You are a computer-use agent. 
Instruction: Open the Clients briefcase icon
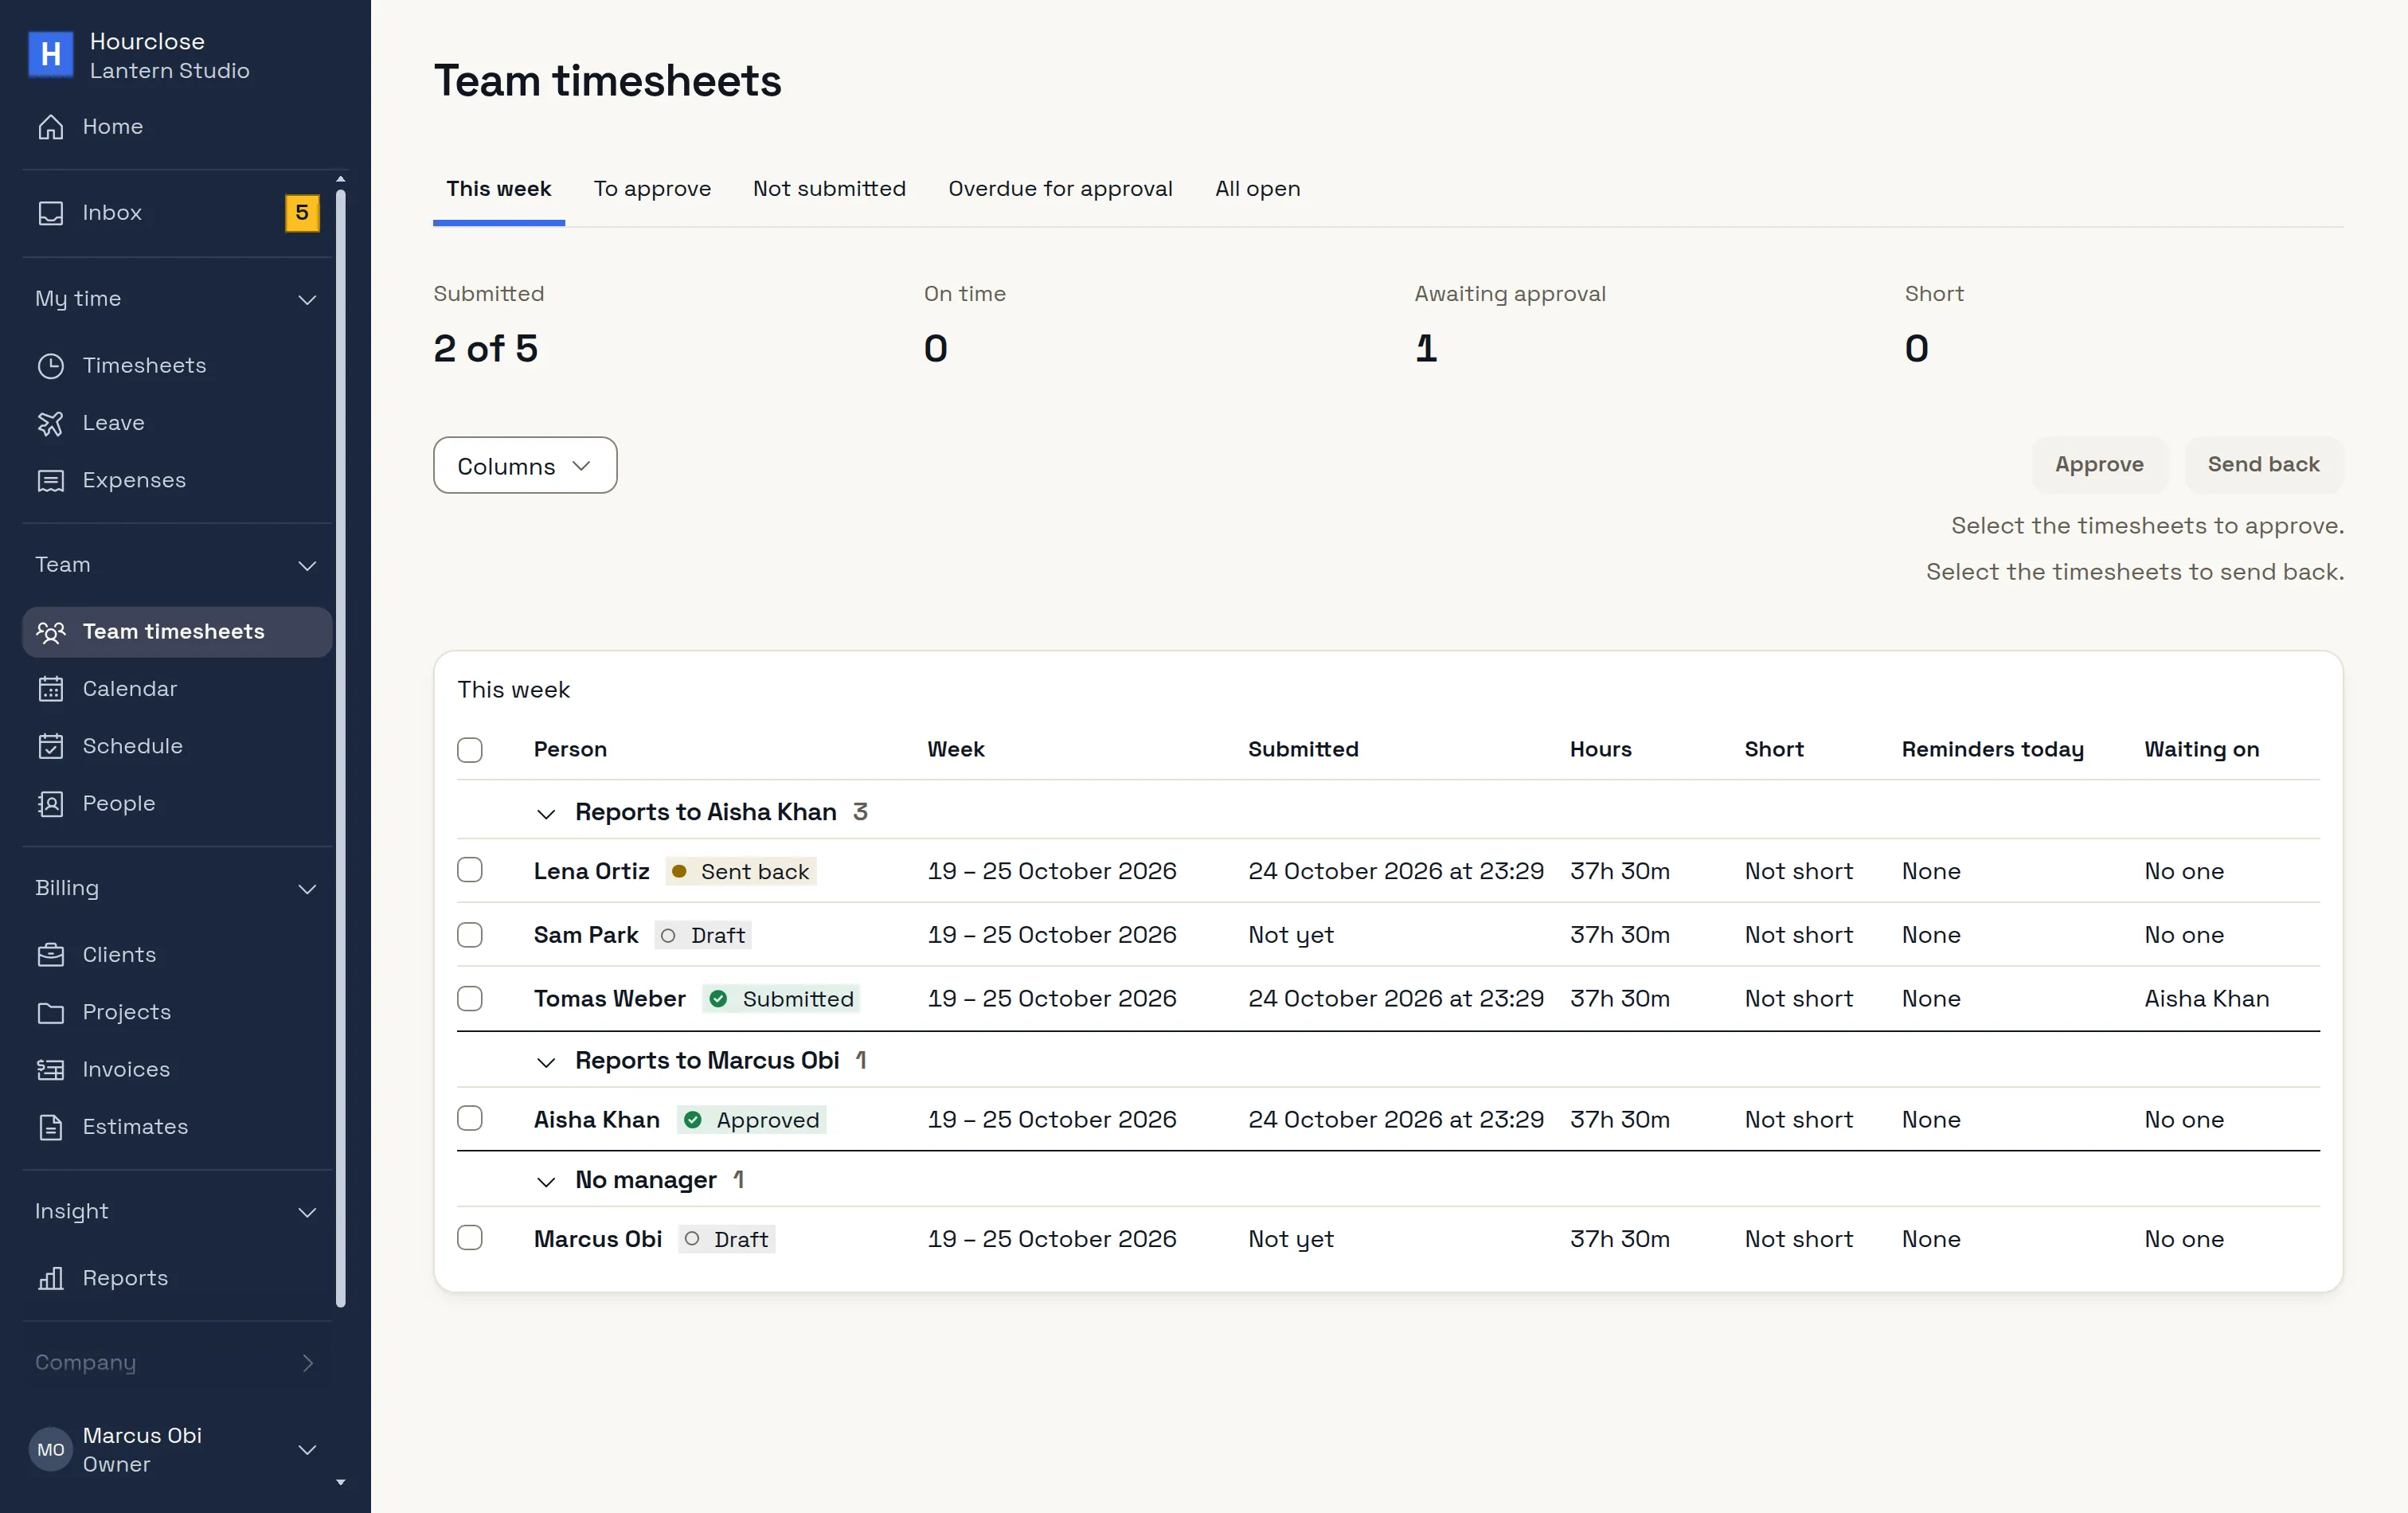[x=51, y=955]
